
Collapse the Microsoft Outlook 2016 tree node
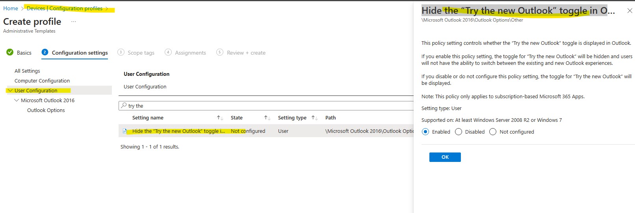pos(17,100)
